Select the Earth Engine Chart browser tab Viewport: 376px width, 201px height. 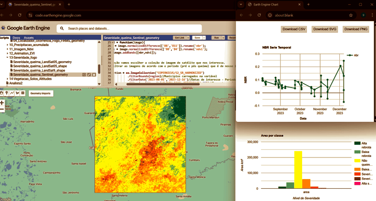tap(274, 4)
